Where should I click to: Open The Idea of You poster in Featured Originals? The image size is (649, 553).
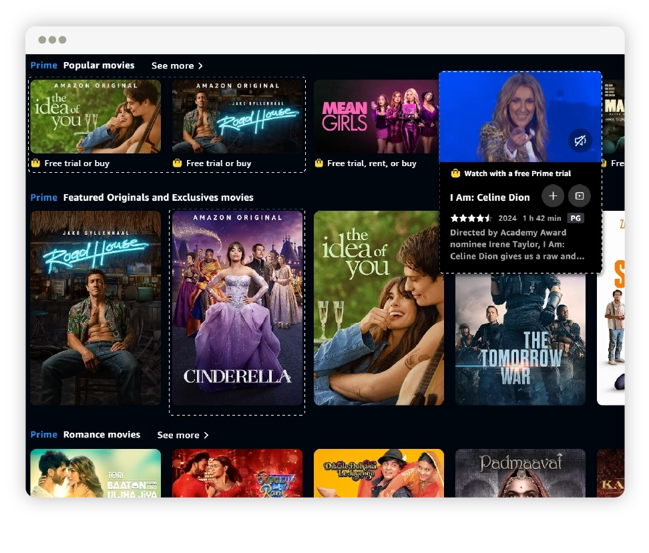coord(379,308)
